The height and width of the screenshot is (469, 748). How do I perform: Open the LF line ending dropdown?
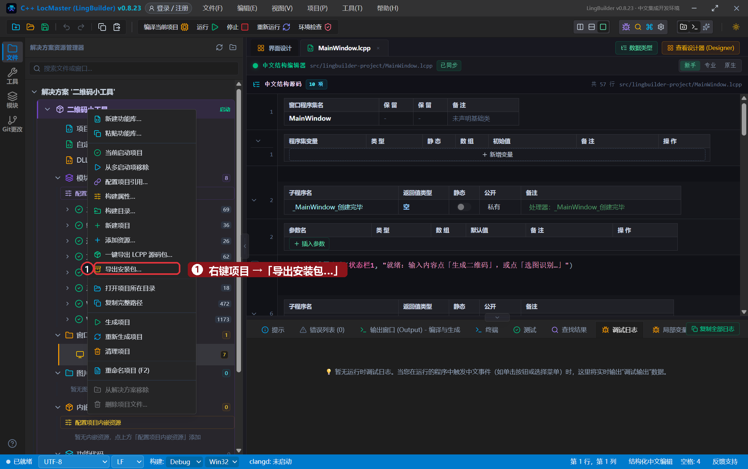[x=128, y=462]
